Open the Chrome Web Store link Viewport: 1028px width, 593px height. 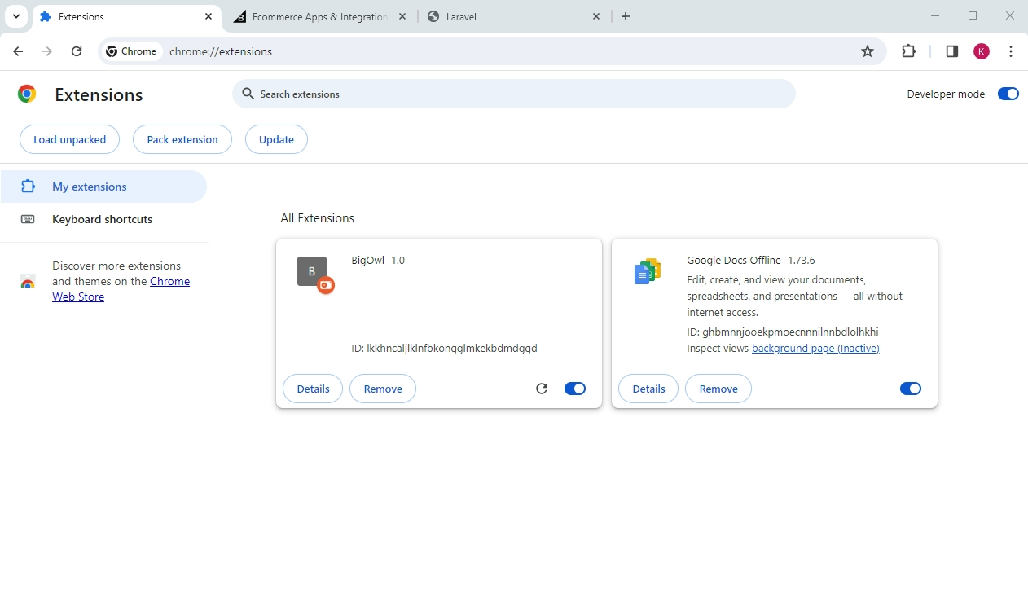[169, 282]
